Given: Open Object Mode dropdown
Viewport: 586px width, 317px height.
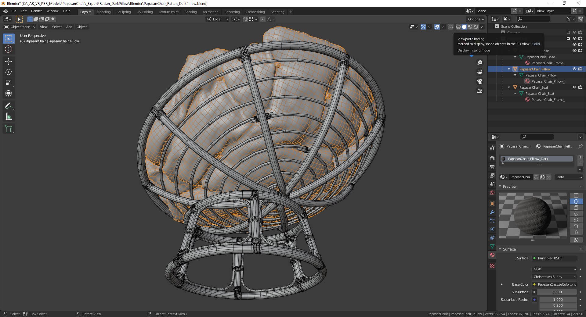Looking at the screenshot, I should (x=20, y=27).
